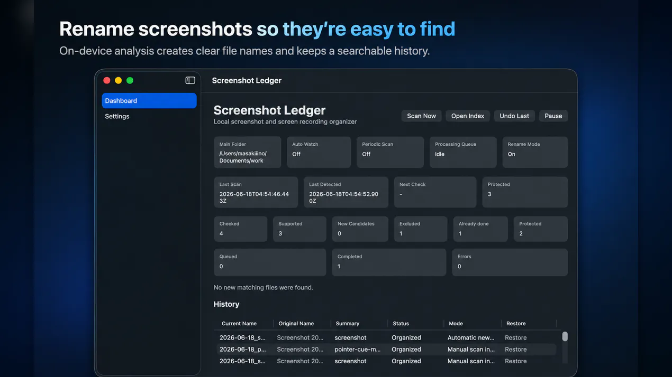The width and height of the screenshot is (672, 377).
Task: Select the Auto Watch card
Action: pos(319,153)
